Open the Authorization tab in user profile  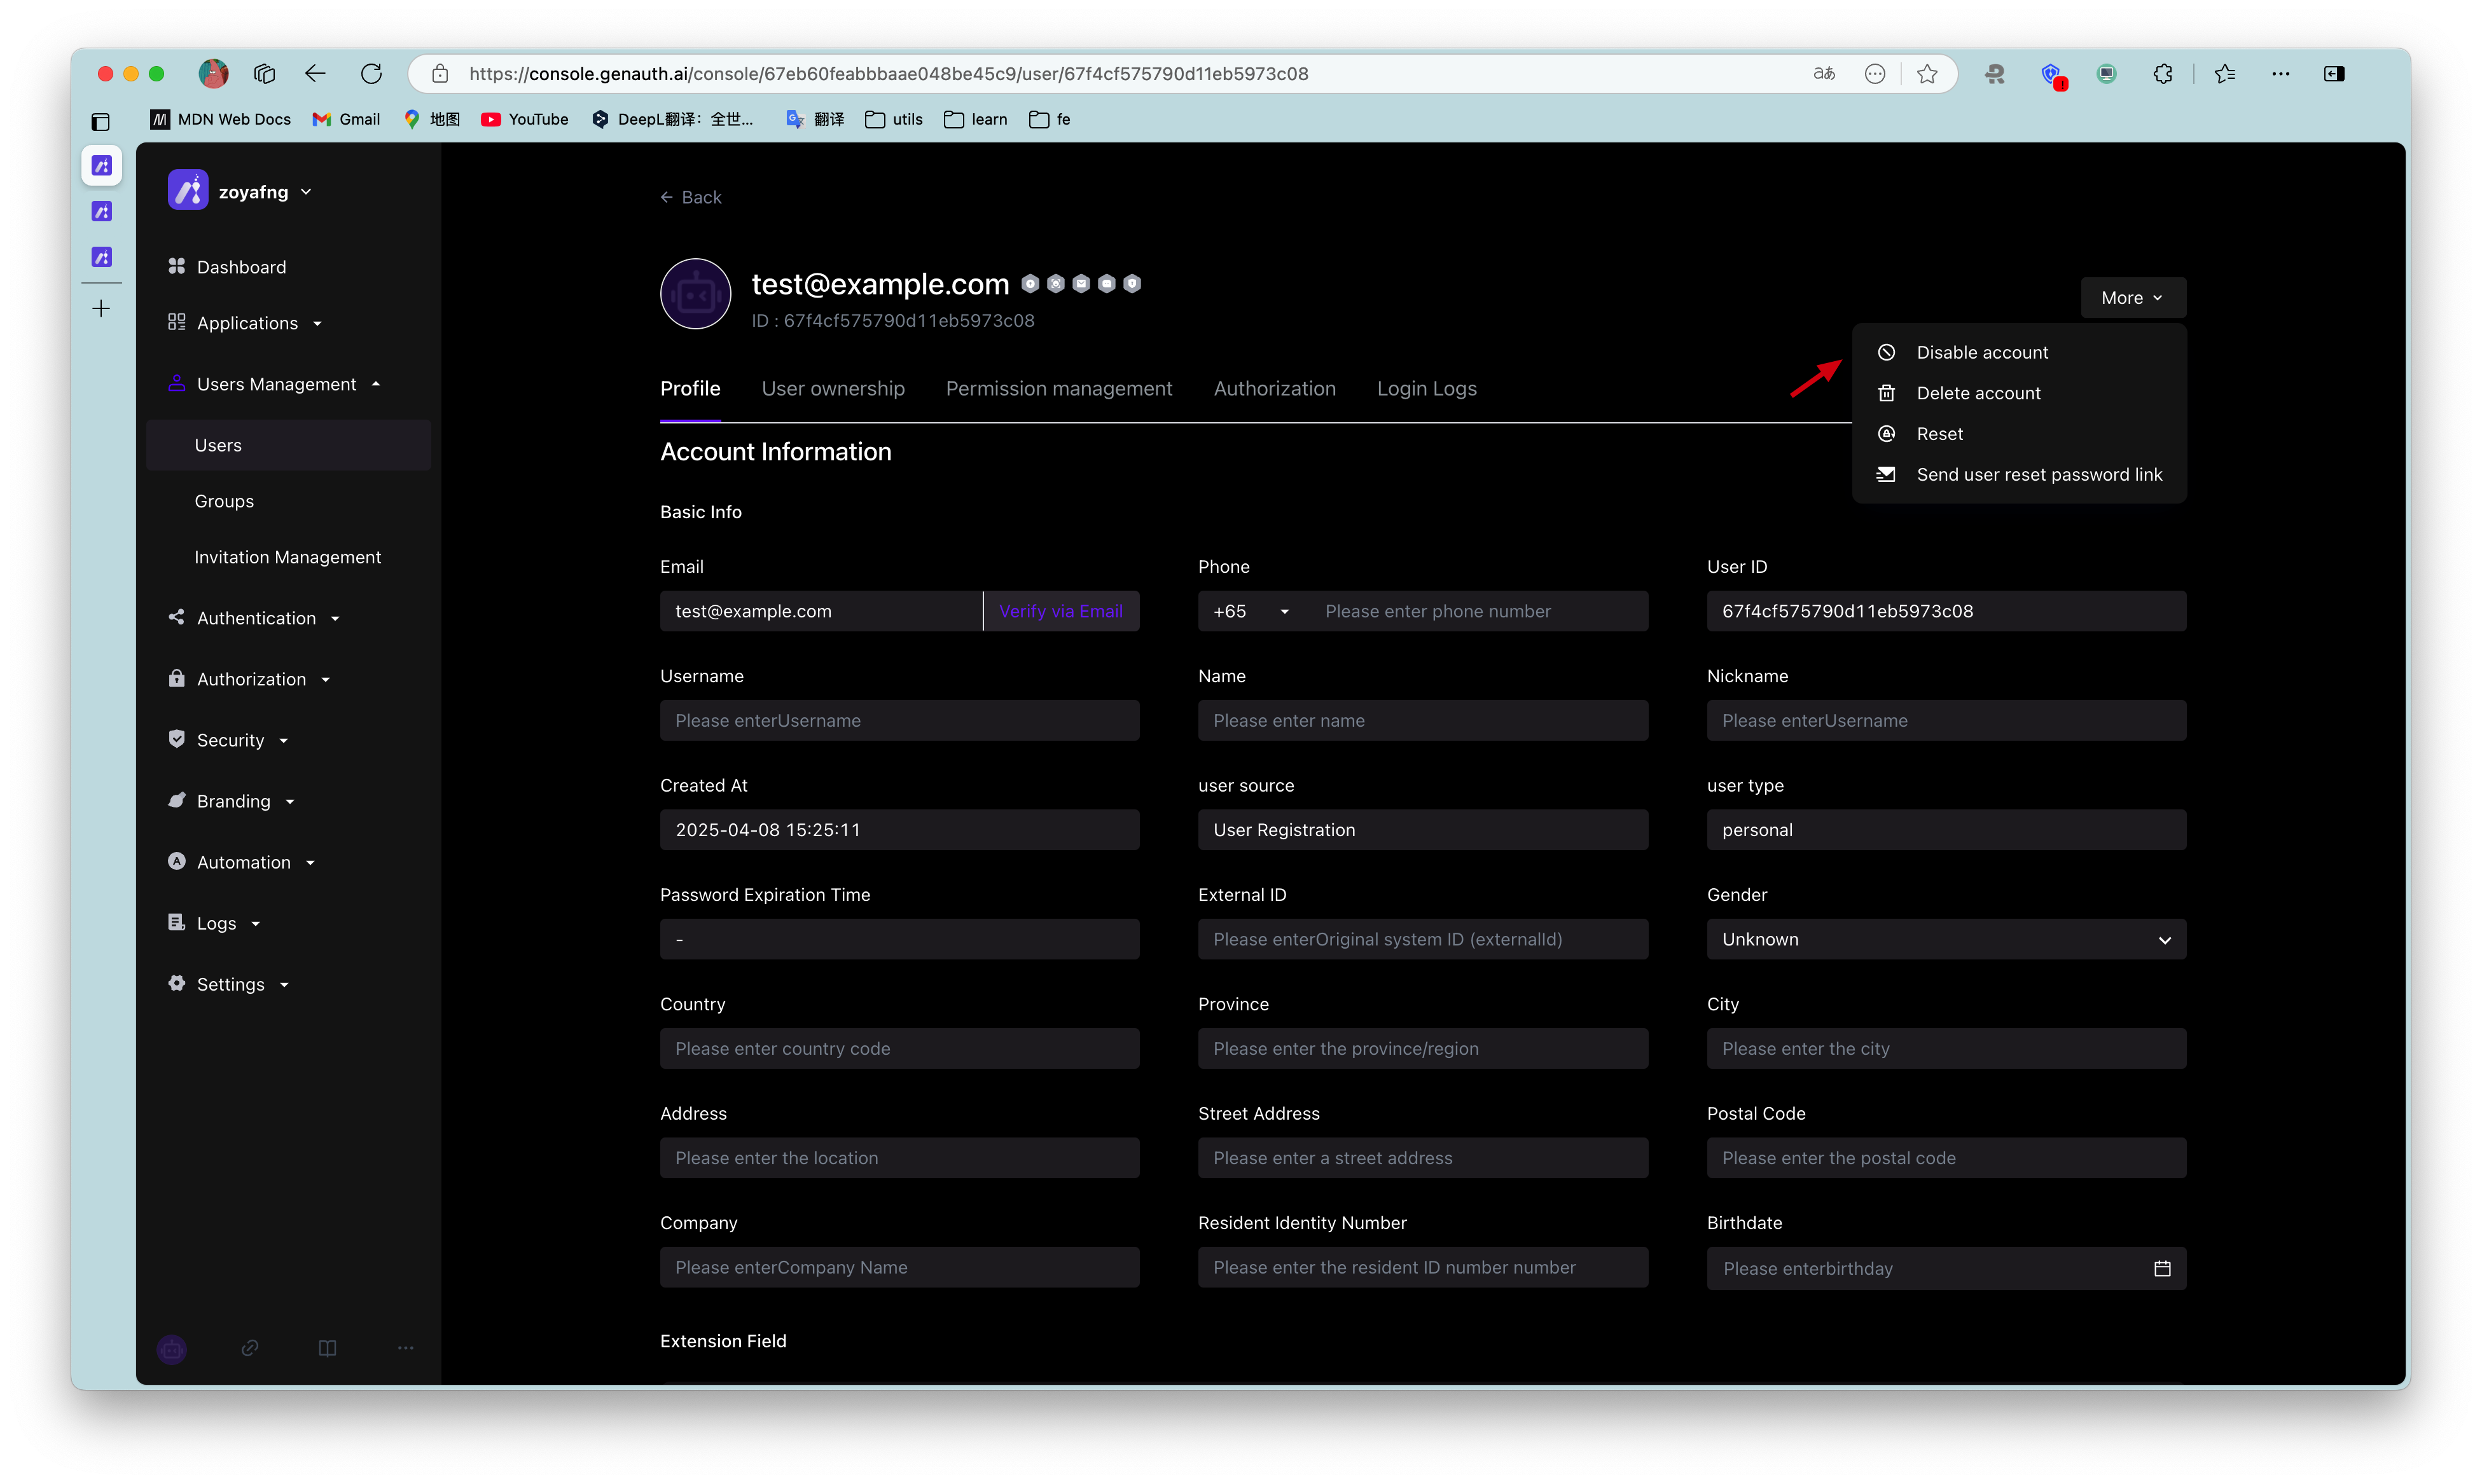click(1275, 388)
